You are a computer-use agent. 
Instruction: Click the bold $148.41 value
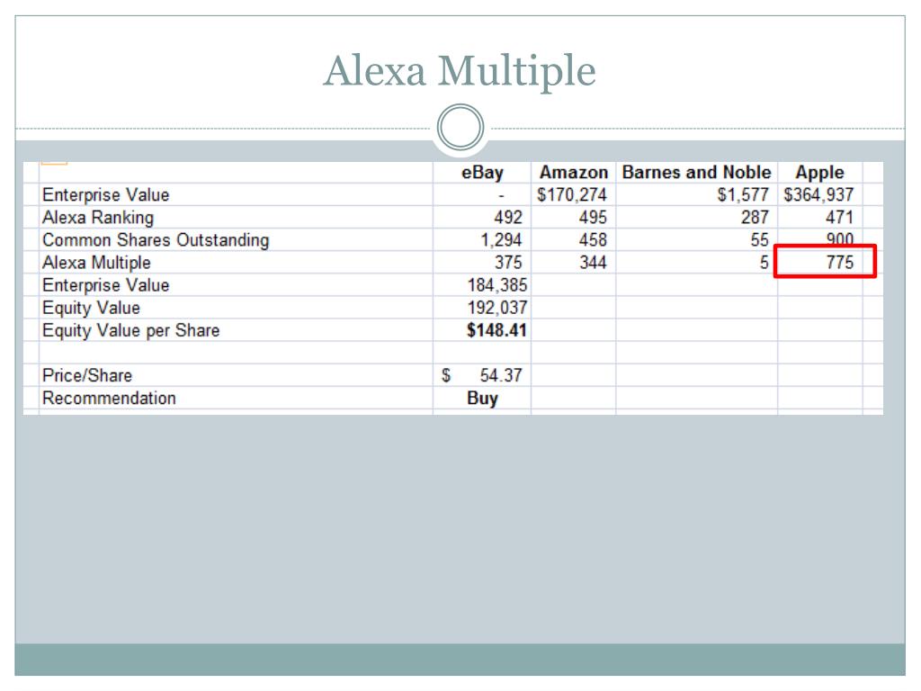click(x=496, y=330)
